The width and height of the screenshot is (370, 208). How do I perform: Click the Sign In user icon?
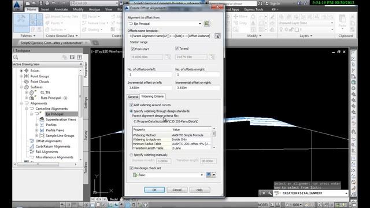coord(267,3)
